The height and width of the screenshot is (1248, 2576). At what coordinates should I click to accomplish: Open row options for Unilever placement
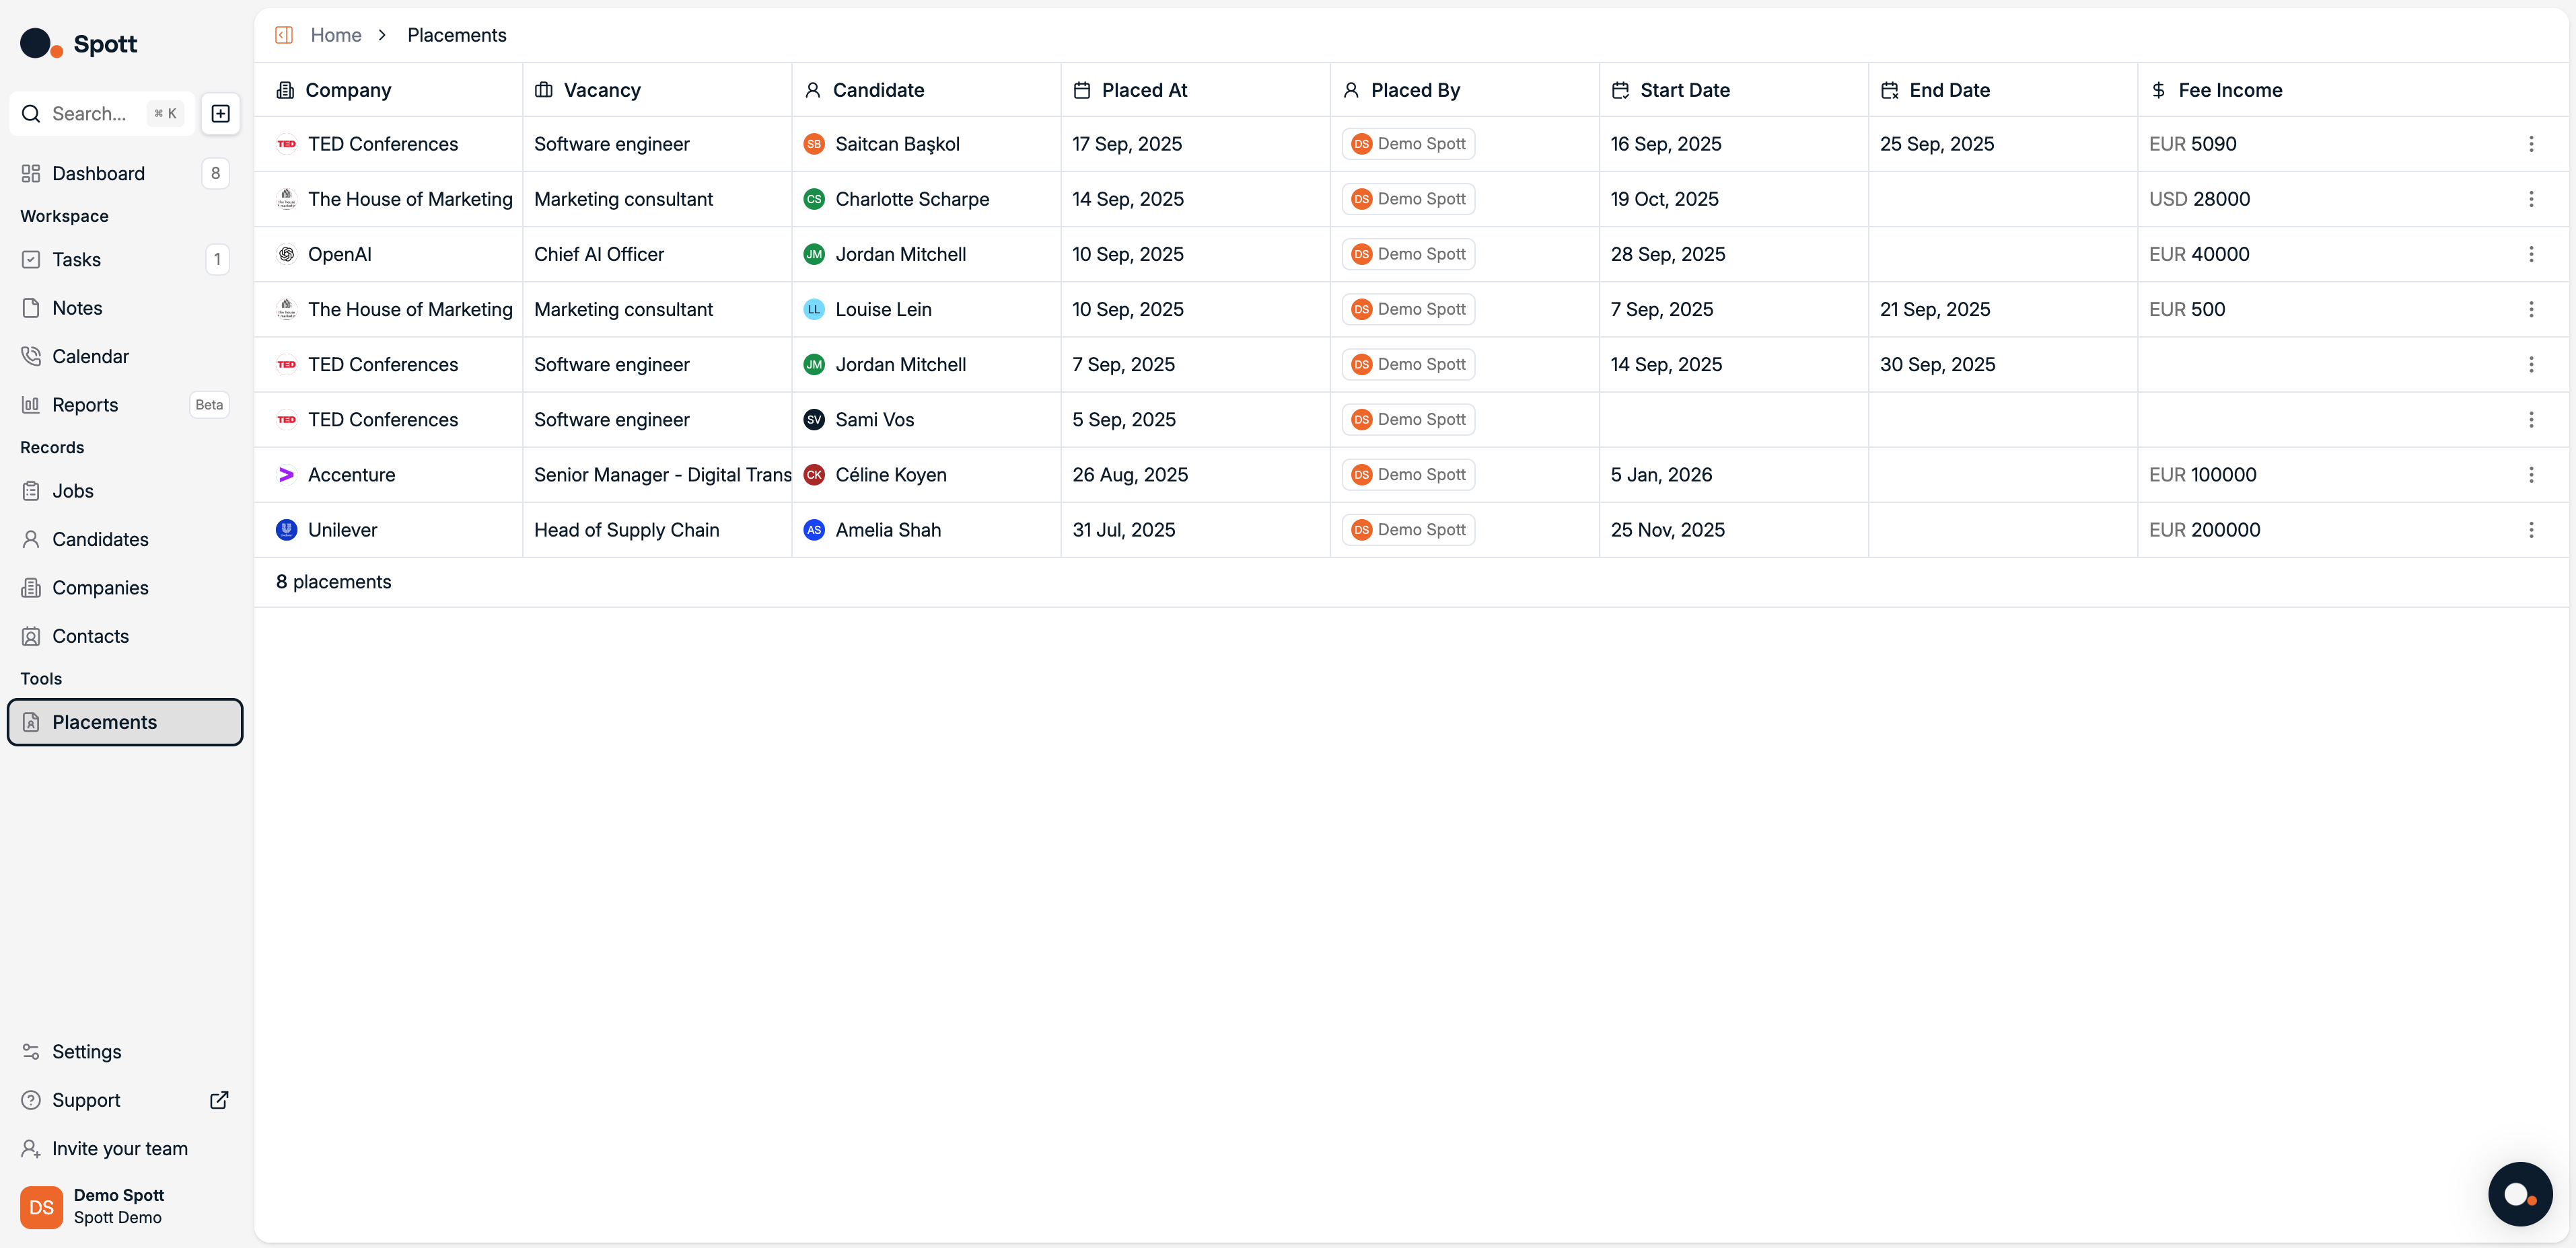coord(2531,530)
